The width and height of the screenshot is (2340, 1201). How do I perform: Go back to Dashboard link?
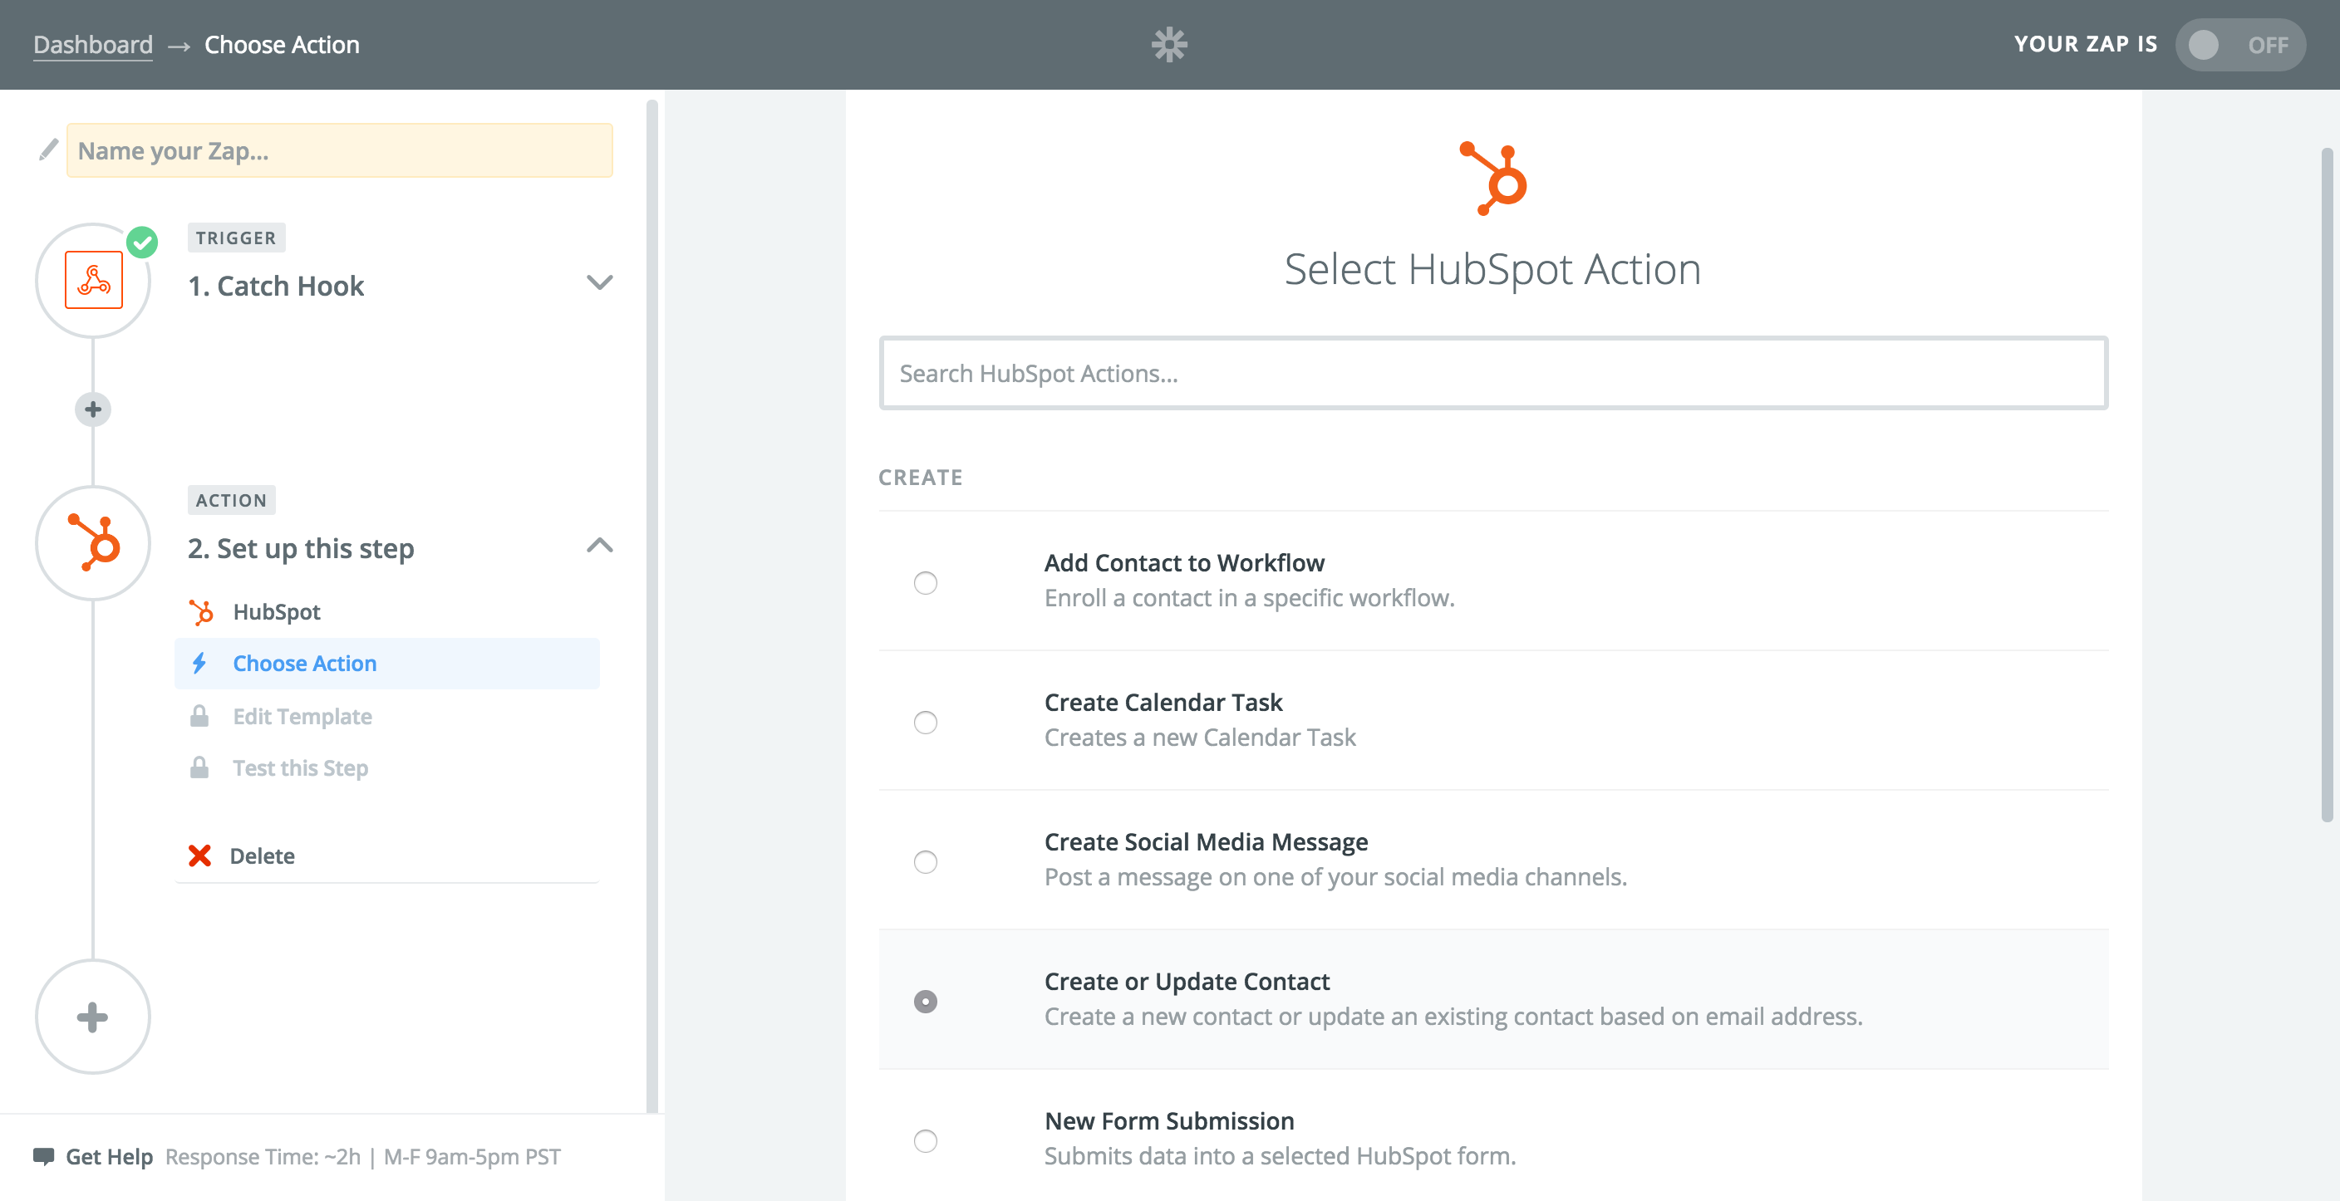tap(93, 45)
